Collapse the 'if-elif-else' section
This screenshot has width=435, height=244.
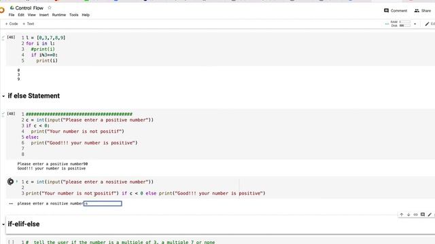(x=3, y=224)
